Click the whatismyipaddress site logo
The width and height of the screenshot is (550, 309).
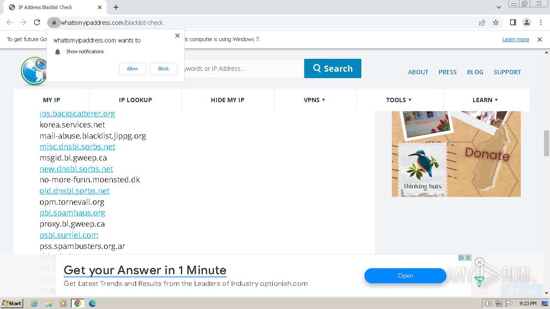(34, 71)
